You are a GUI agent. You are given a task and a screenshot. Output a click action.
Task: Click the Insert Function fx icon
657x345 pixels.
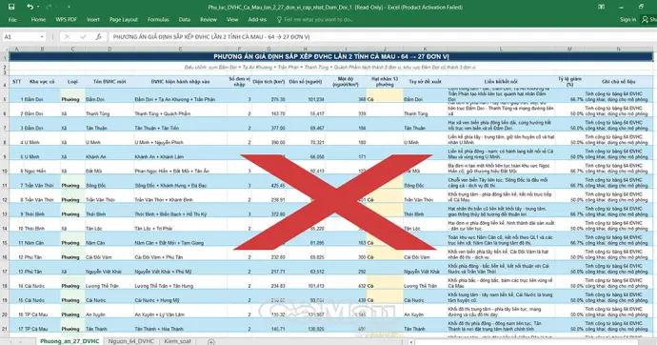pyautogui.click(x=98, y=37)
